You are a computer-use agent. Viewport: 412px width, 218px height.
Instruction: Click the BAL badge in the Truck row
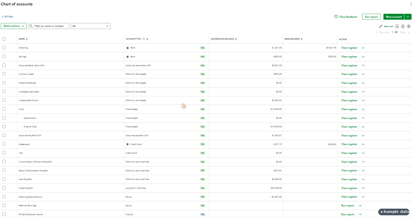pyautogui.click(x=203, y=109)
